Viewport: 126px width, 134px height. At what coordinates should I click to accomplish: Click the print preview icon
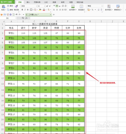pyautogui.click(x=14, y=15)
